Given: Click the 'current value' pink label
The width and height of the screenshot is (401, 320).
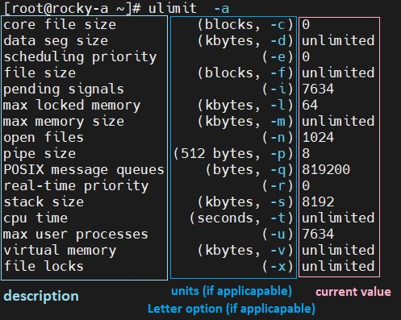Looking at the screenshot, I should tap(353, 292).
